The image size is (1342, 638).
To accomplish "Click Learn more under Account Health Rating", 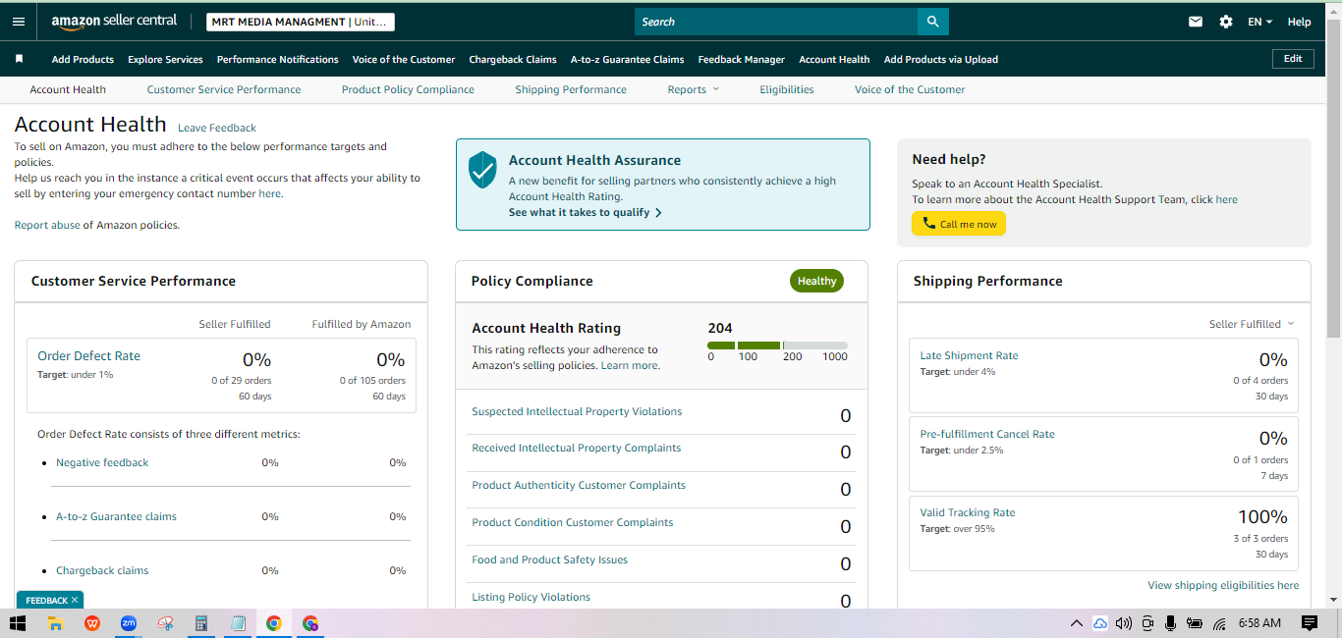I will click(x=630, y=365).
